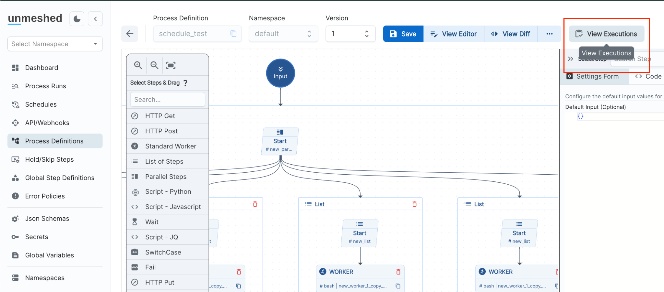Increase the Version number with the stepper
664x292 pixels.
[x=367, y=31]
